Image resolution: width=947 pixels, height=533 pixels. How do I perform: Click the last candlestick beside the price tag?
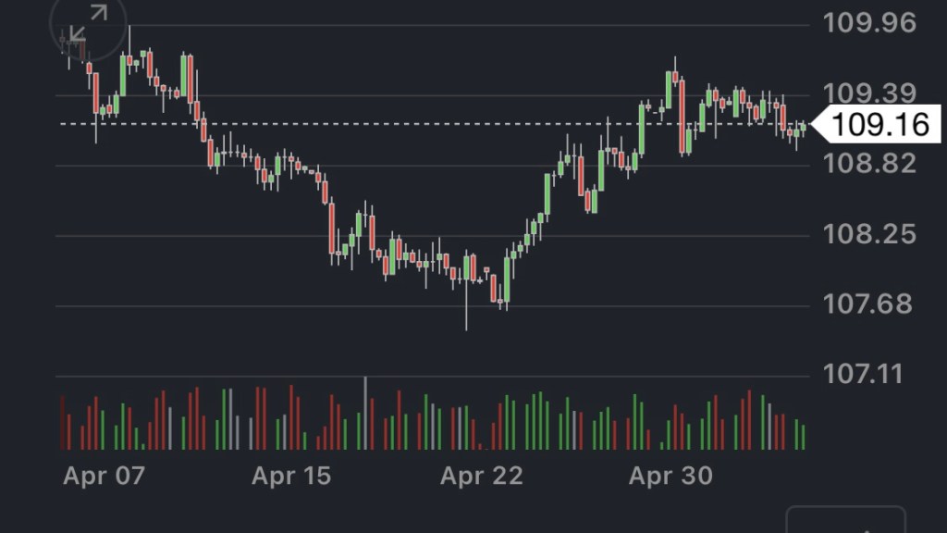pos(803,129)
